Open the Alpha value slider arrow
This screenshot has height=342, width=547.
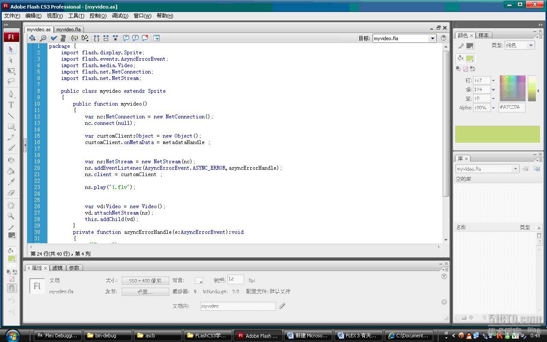coord(493,108)
